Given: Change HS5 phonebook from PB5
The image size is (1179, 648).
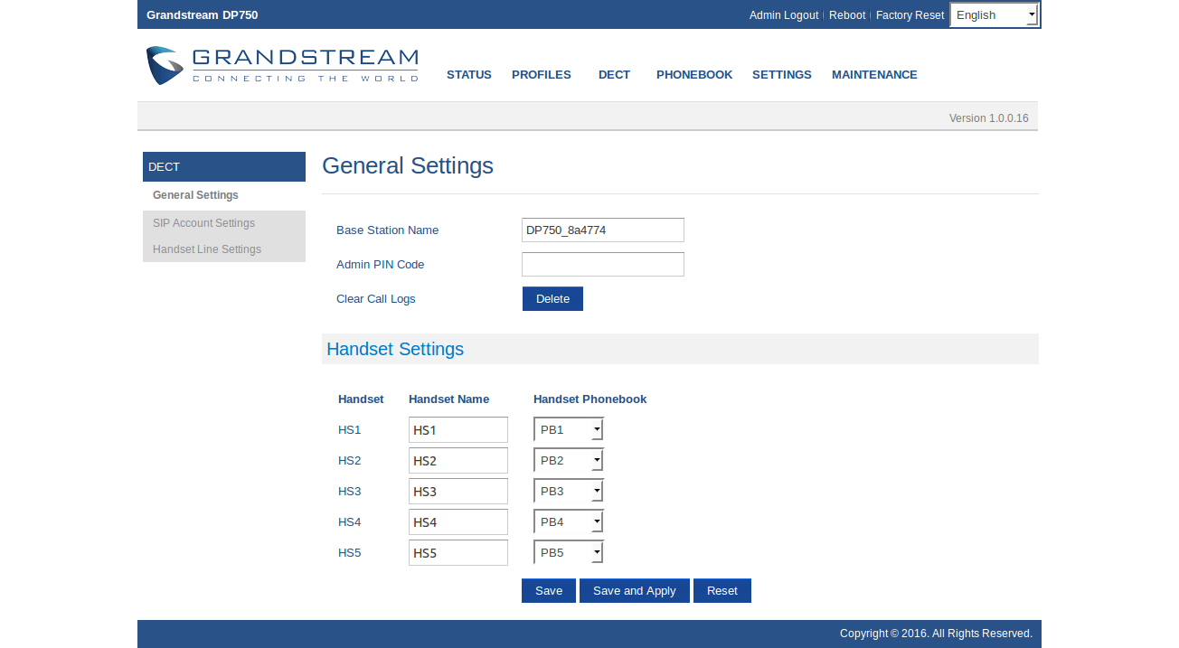Looking at the screenshot, I should point(568,553).
